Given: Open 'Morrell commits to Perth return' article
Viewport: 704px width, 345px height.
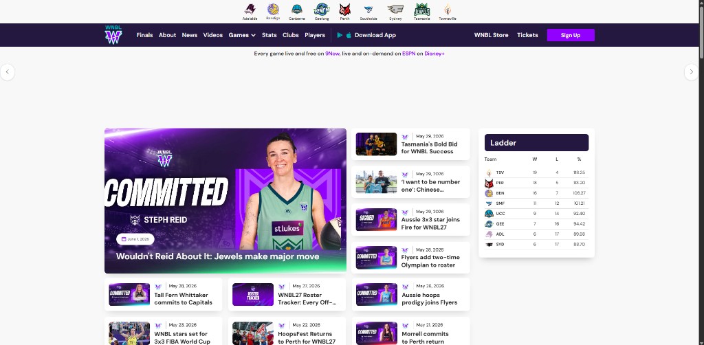Looking at the screenshot, I should (411, 333).
